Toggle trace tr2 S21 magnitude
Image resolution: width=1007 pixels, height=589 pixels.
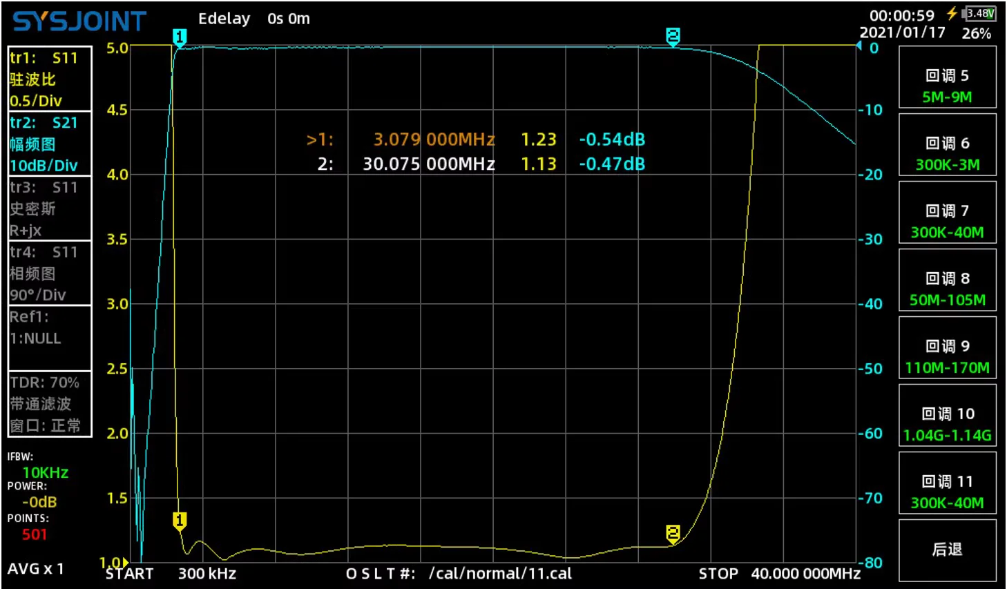pos(50,144)
